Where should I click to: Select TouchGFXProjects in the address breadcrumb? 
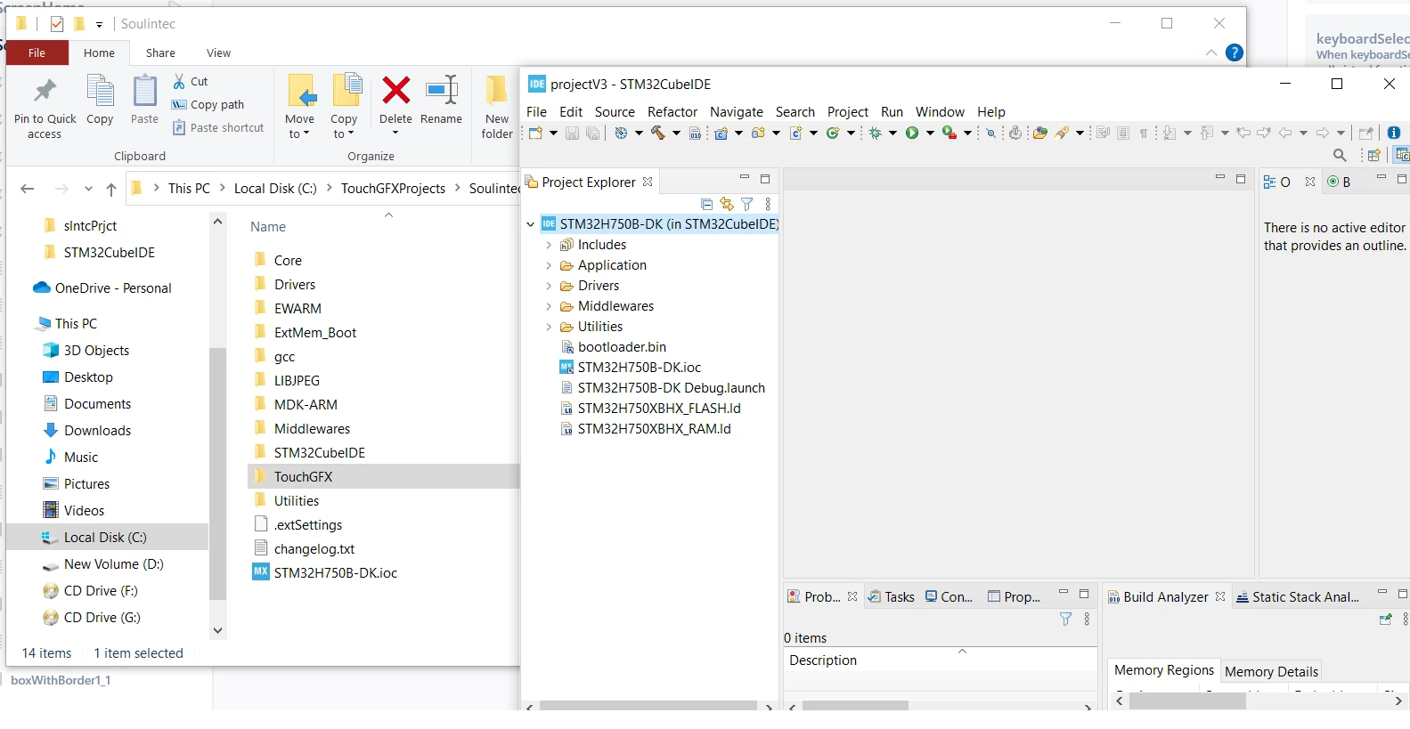point(393,189)
